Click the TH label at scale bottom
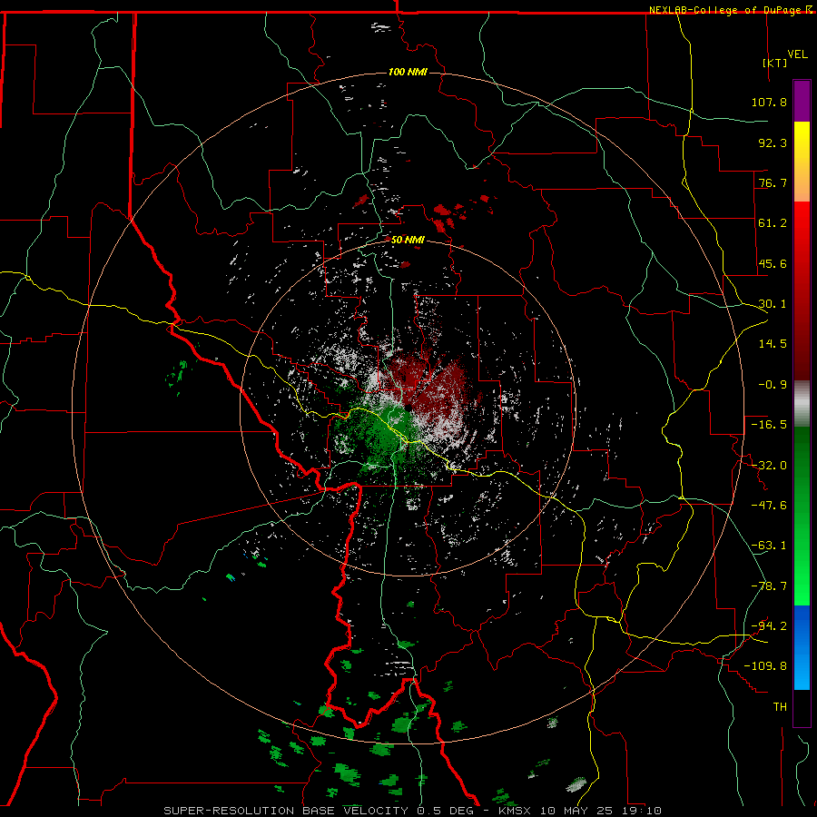Image resolution: width=817 pixels, height=817 pixels. pyautogui.click(x=780, y=707)
